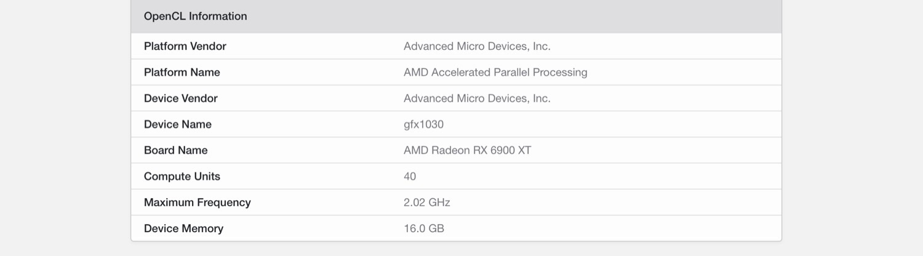Viewport: 923px width, 256px height.
Task: Select the Platform Vendor value Advanced Micro Devices
Action: coord(477,46)
